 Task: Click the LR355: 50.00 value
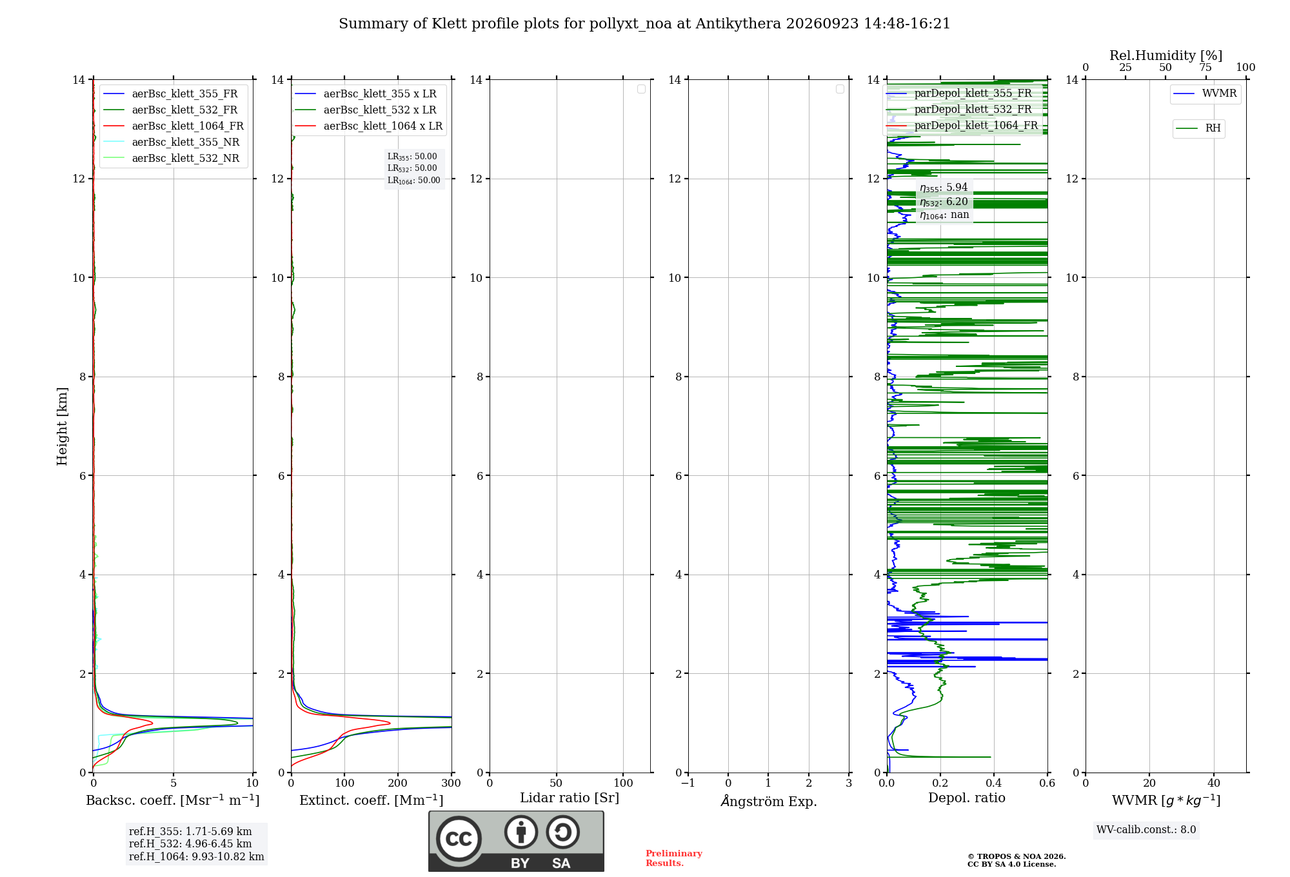click(412, 157)
